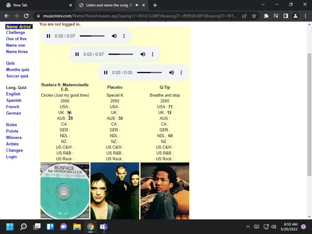Screen dimensions: 312x234
Task: Open the Challenge link
Action: pos(16,32)
